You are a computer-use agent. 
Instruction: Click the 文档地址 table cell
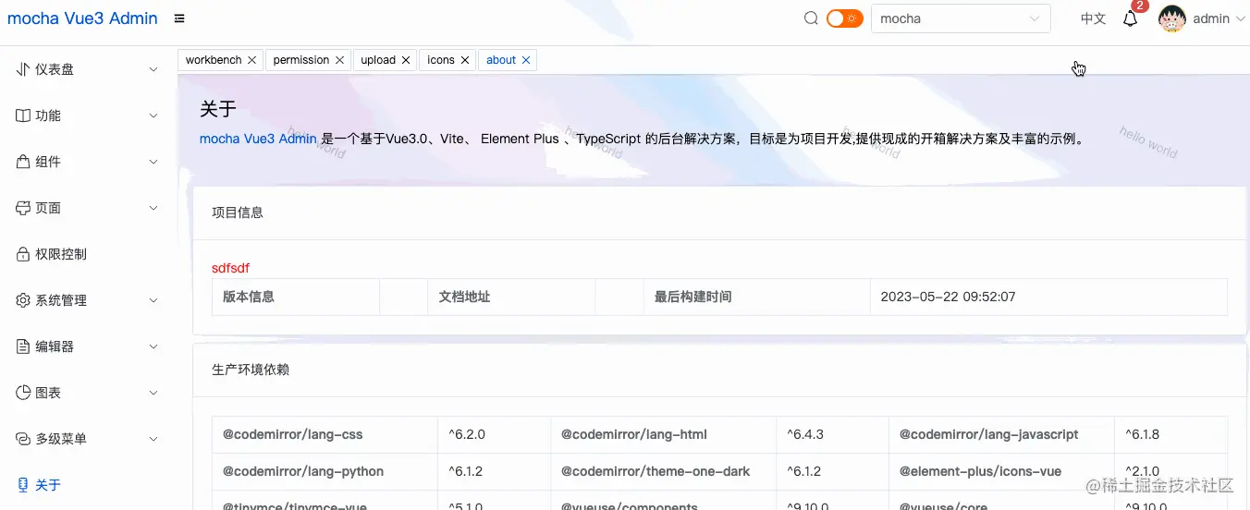click(x=511, y=297)
